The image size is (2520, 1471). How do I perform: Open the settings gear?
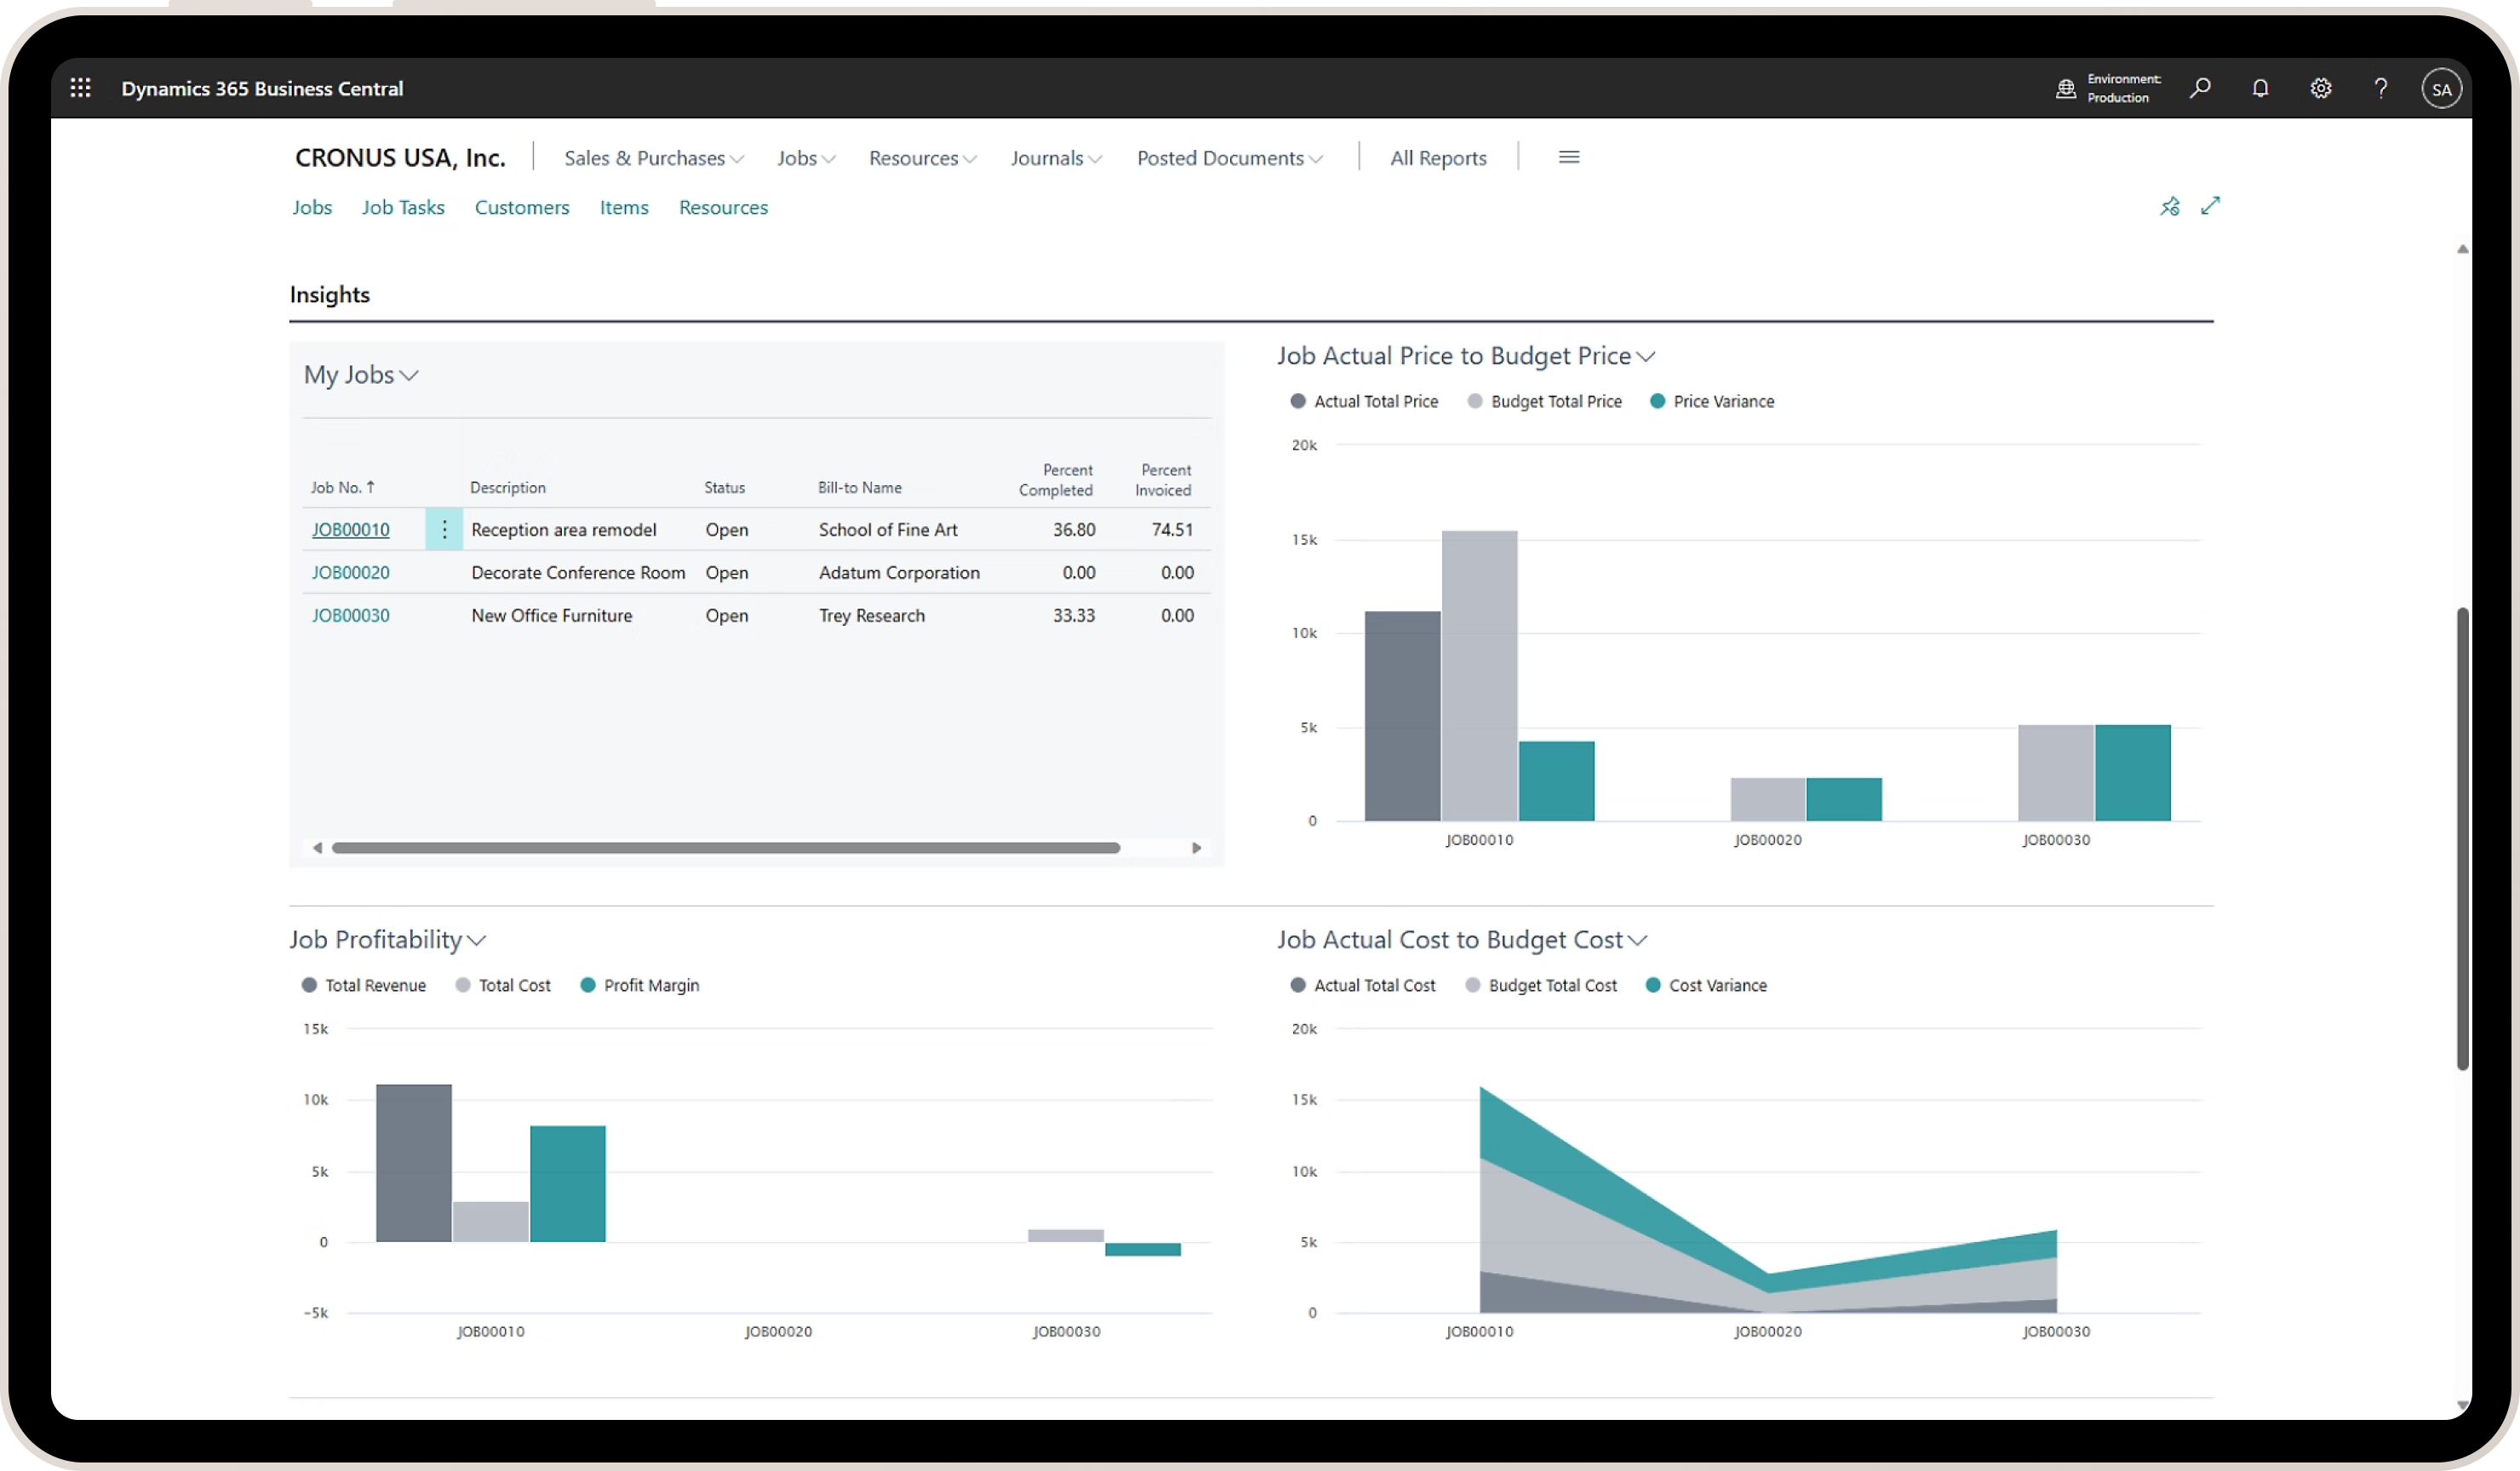[2320, 88]
